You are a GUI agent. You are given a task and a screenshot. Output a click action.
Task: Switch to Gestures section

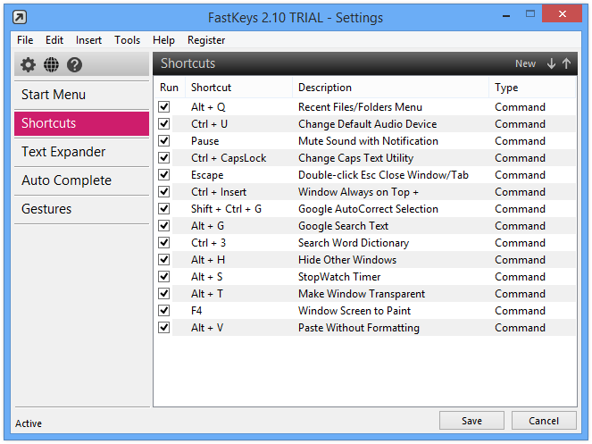point(81,209)
